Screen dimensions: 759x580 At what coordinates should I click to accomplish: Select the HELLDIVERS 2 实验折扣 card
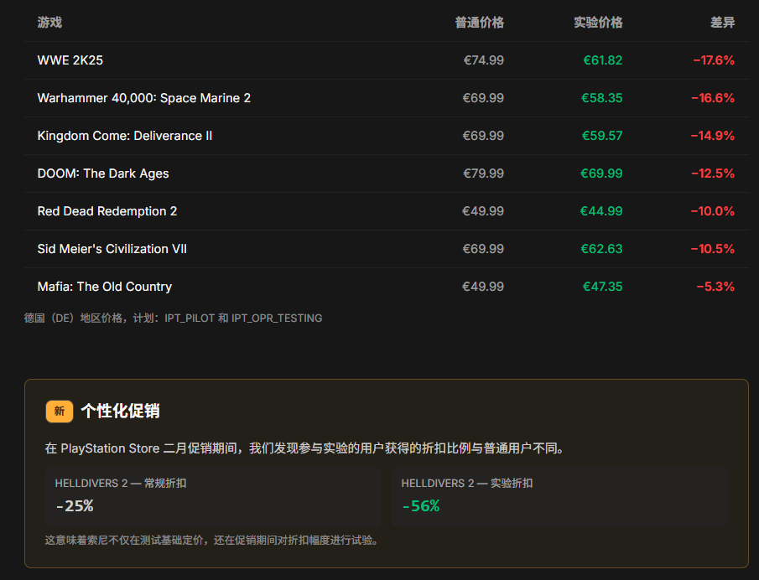tap(559, 496)
